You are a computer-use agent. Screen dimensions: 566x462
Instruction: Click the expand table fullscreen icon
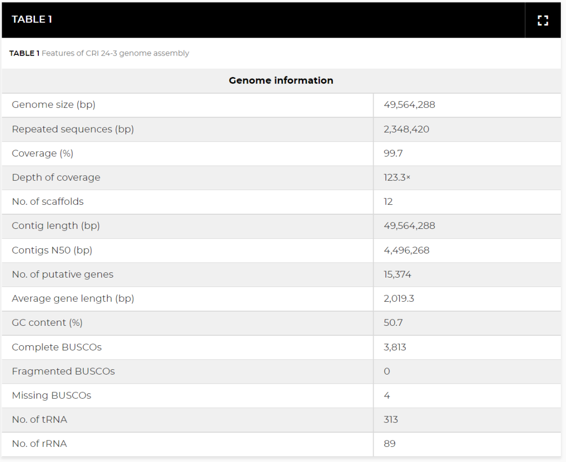click(543, 20)
